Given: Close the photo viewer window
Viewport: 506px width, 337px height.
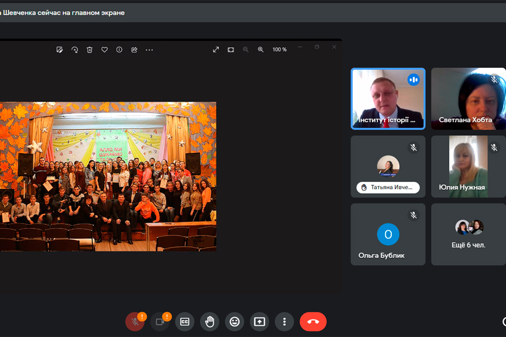Looking at the screenshot, I should [x=334, y=47].
